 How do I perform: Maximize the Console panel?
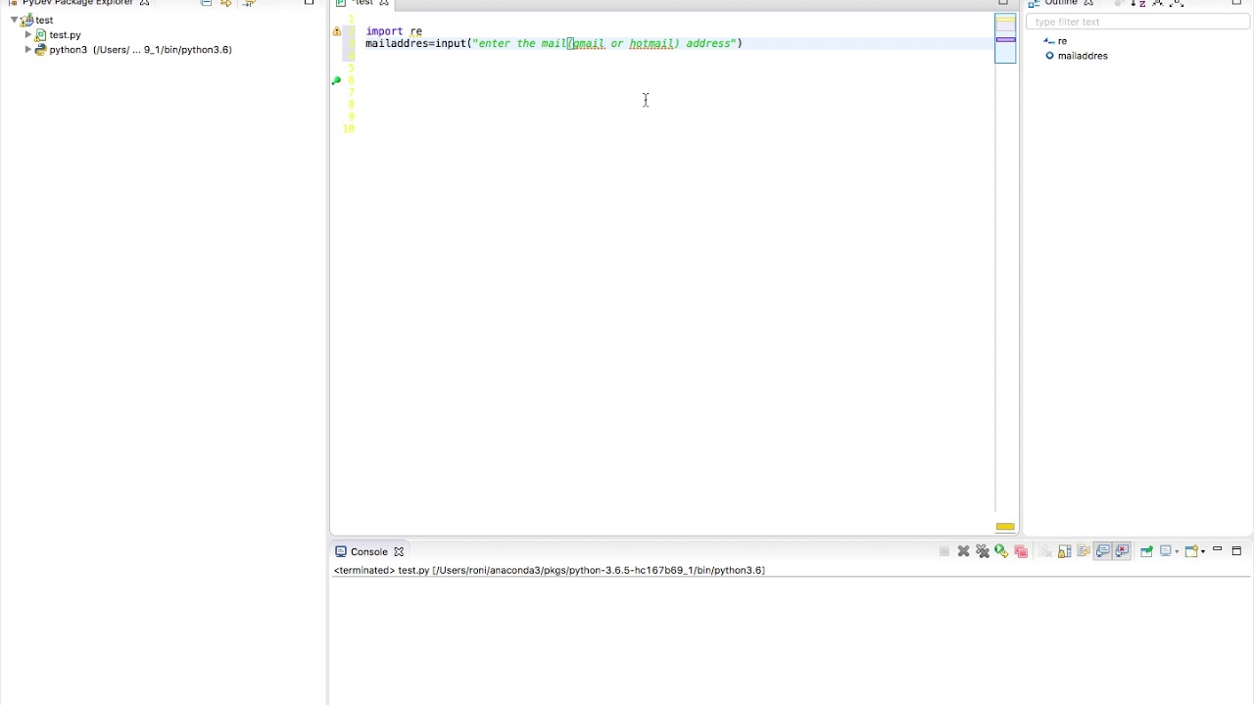(1236, 551)
